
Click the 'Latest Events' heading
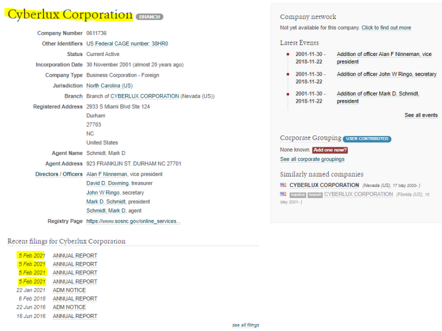tap(299, 43)
